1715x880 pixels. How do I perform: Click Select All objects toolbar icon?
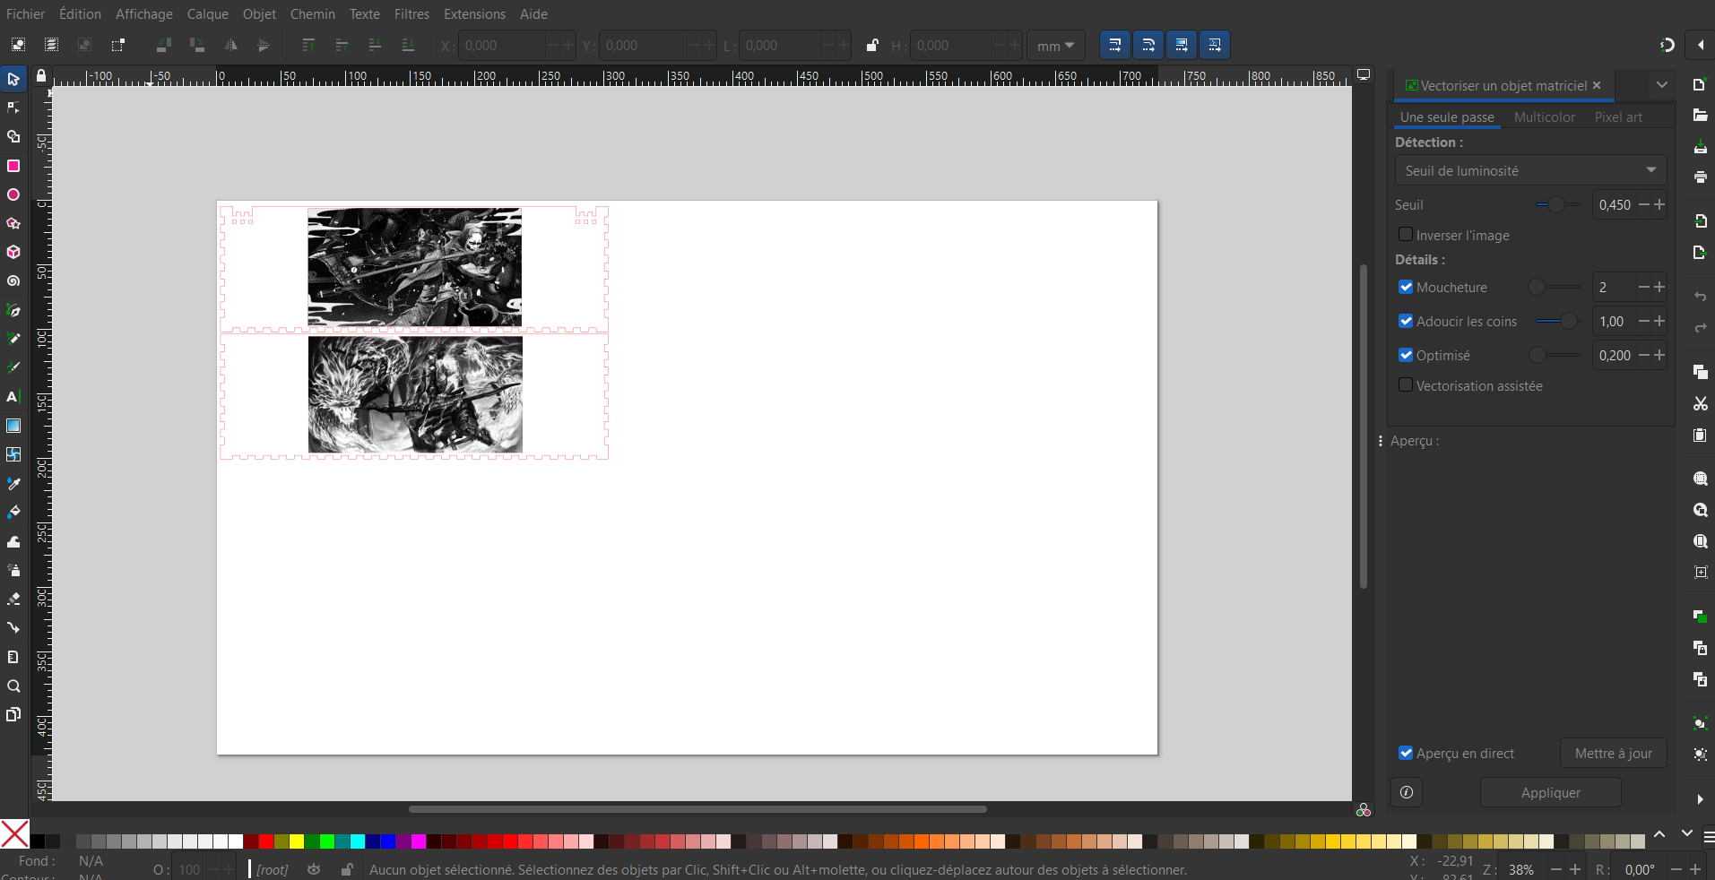[18, 45]
